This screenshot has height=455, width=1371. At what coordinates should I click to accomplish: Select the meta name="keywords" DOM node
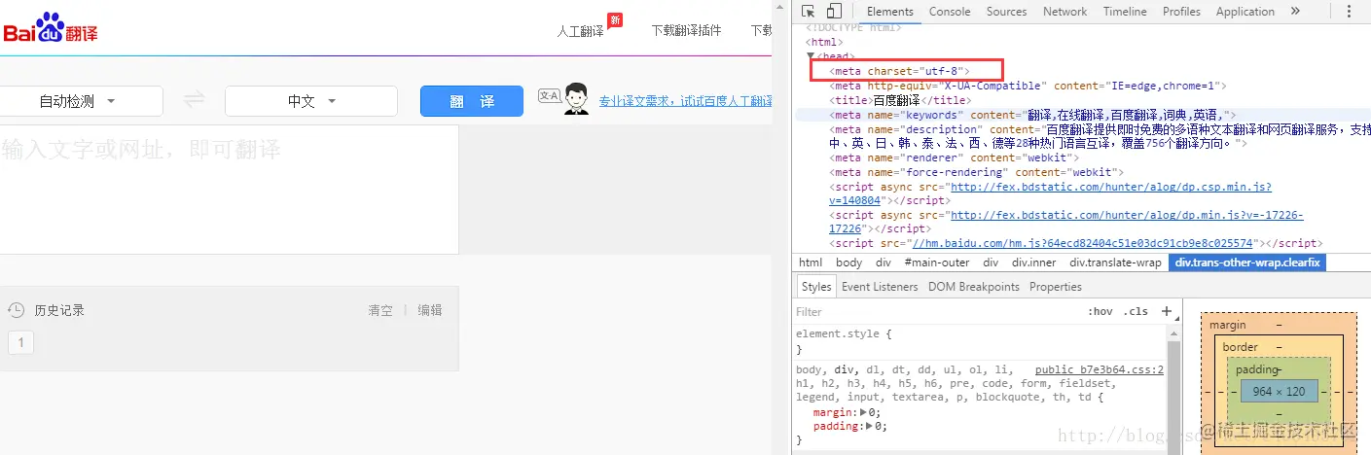(x=1031, y=115)
